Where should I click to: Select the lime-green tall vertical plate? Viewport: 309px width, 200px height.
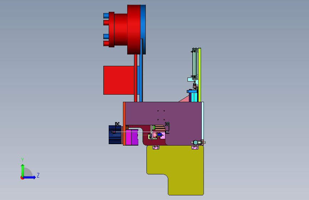pos(200,75)
